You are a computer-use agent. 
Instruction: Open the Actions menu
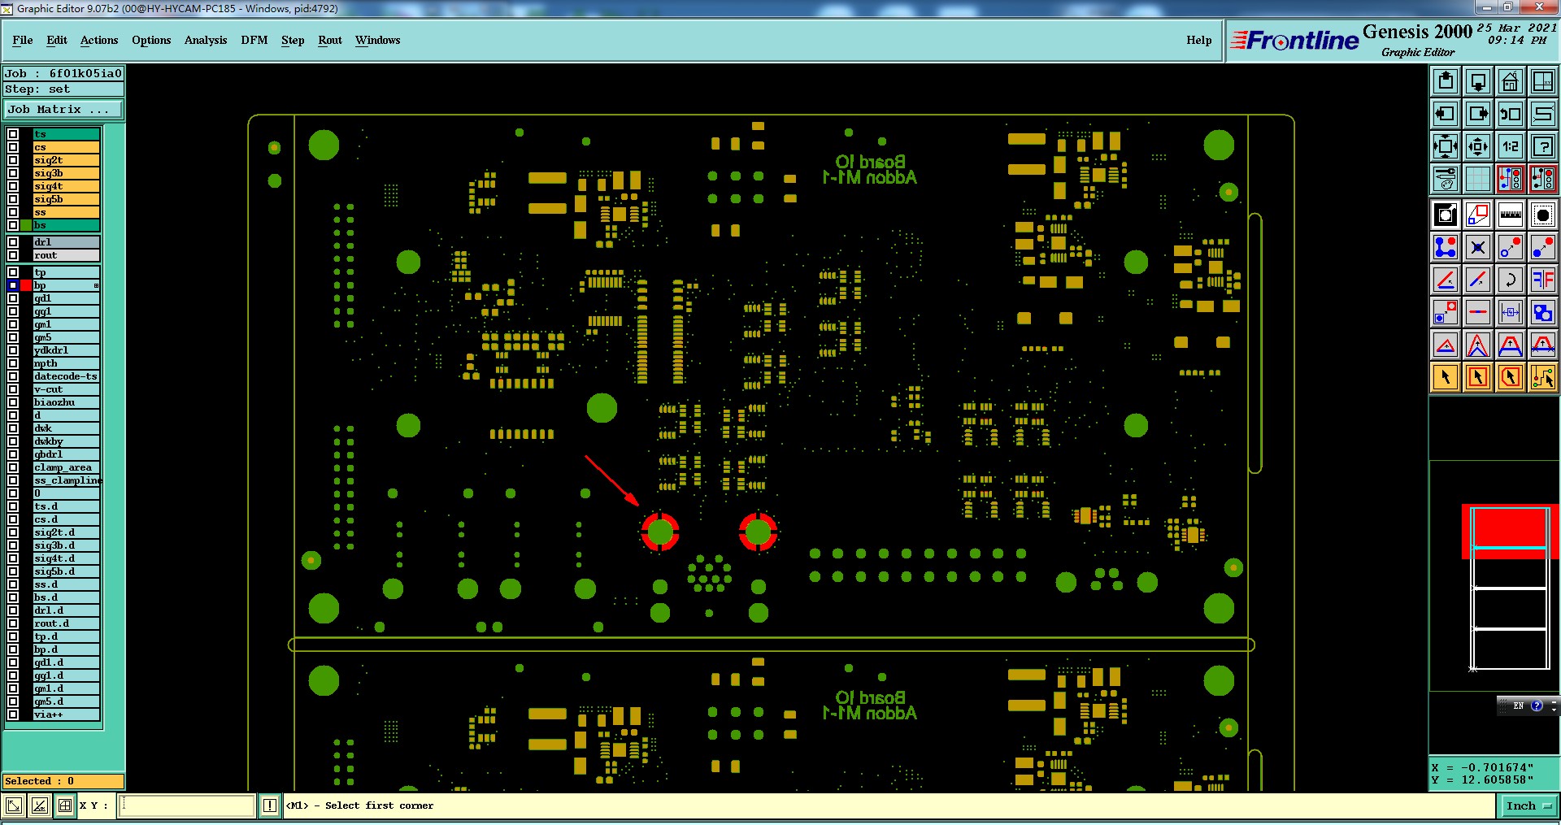pyautogui.click(x=99, y=40)
